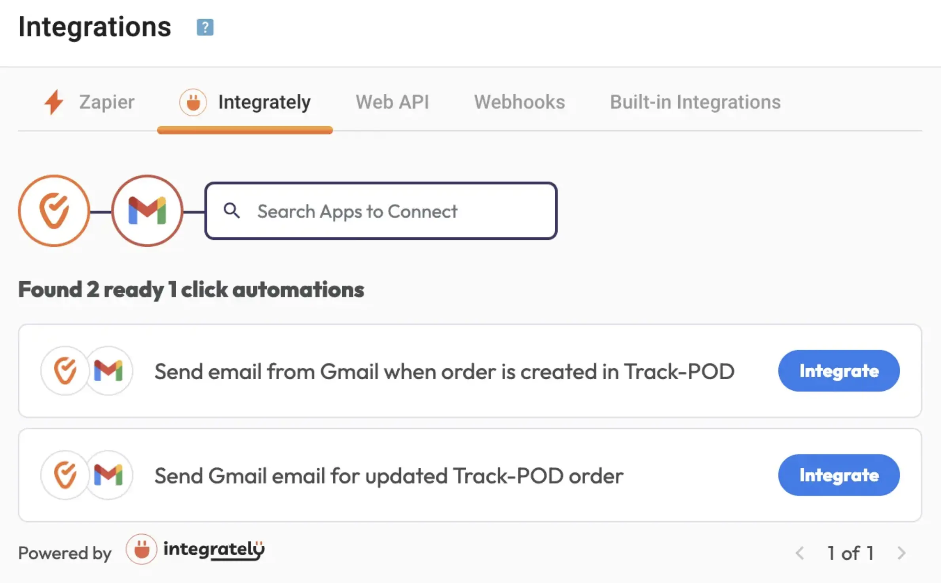Viewport: 941px width, 583px height.
Task: Click the Track-POD icon on second automation
Action: (66, 475)
